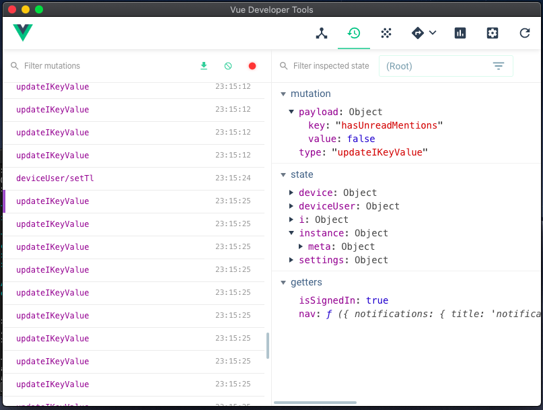The height and width of the screenshot is (410, 543).
Task: Switch to the Vuex history tab
Action: [x=353, y=33]
